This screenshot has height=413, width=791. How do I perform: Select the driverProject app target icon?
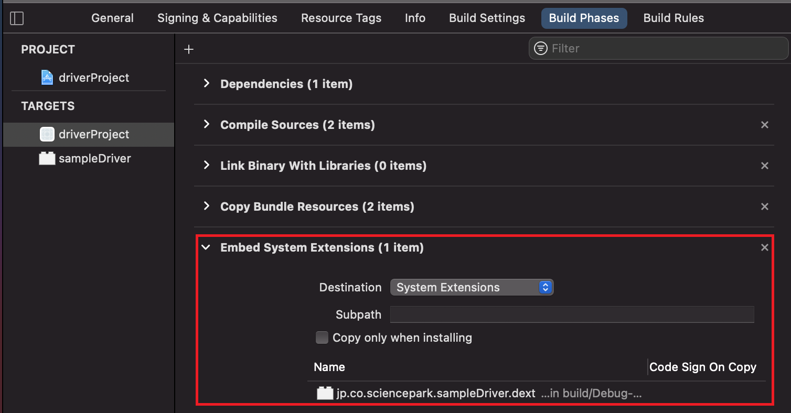[47, 134]
